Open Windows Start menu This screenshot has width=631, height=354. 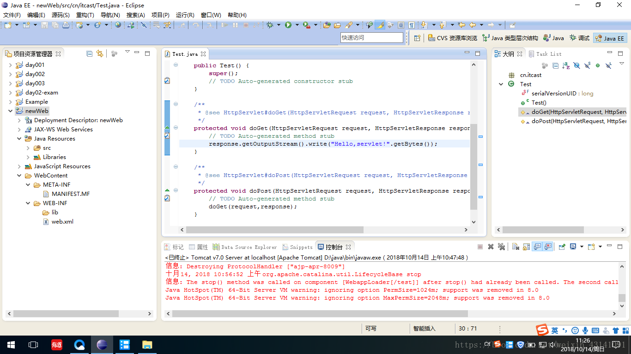11,345
